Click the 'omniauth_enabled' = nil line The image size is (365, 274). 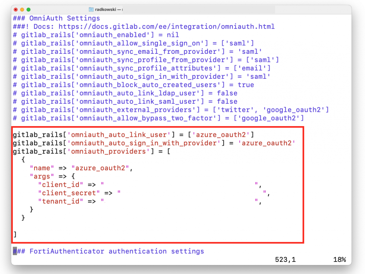[x=96, y=35]
